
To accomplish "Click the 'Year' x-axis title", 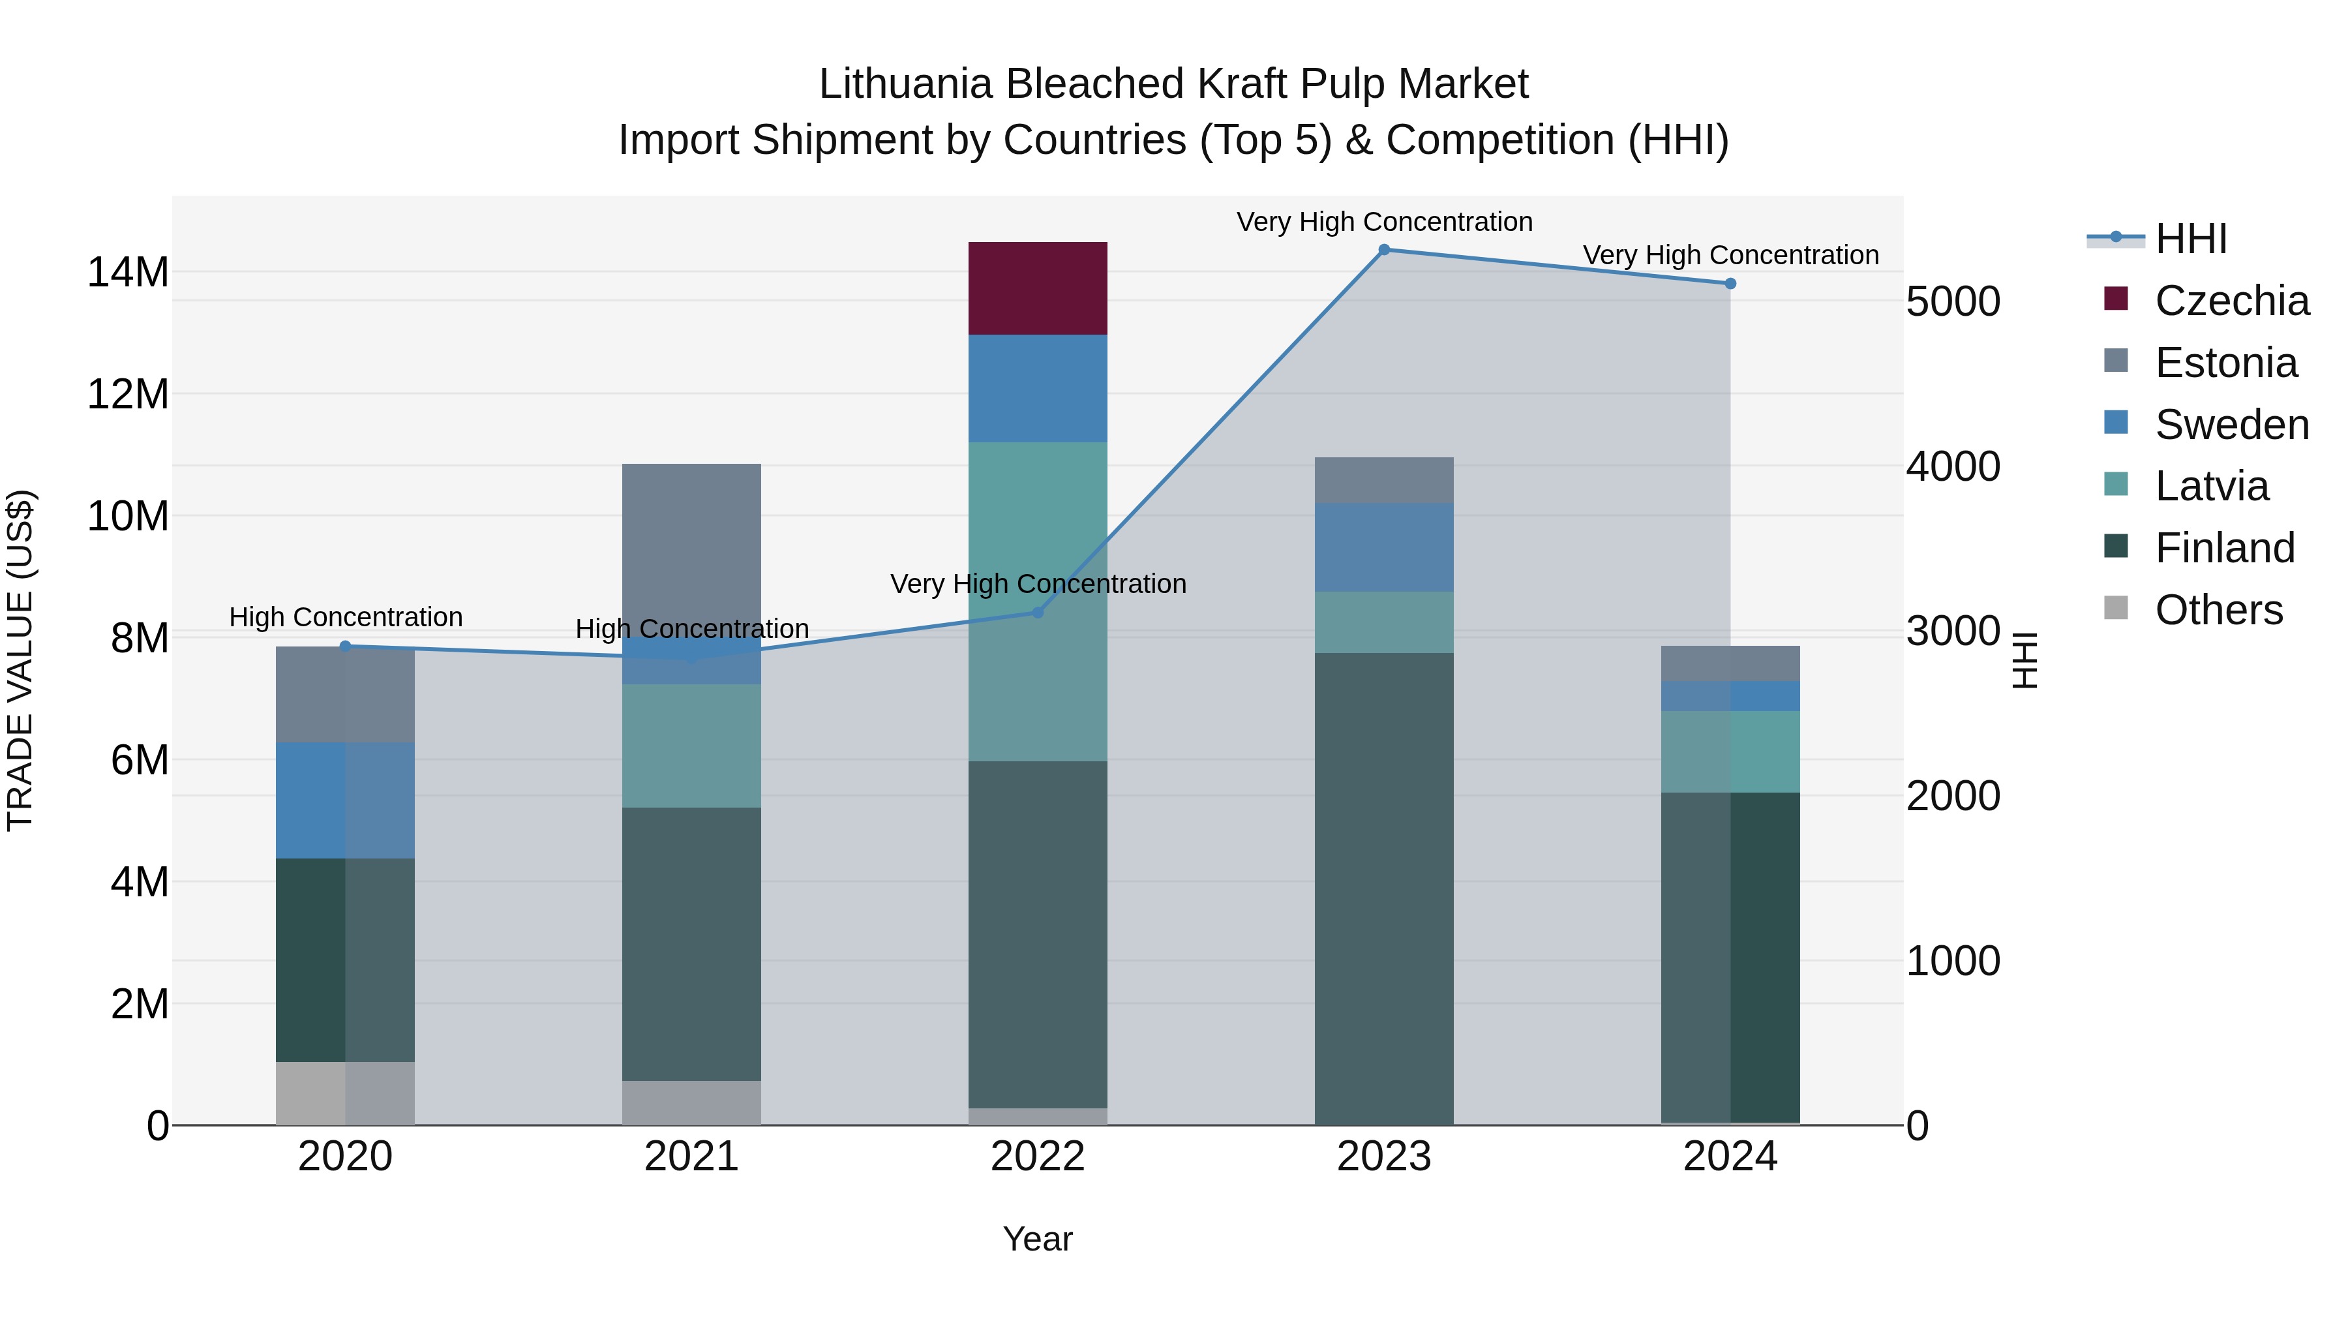I will 1037,1239.
